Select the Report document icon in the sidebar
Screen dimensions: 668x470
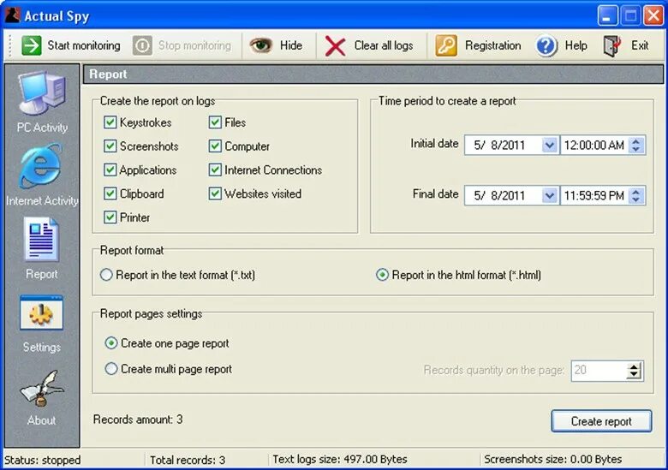click(41, 239)
